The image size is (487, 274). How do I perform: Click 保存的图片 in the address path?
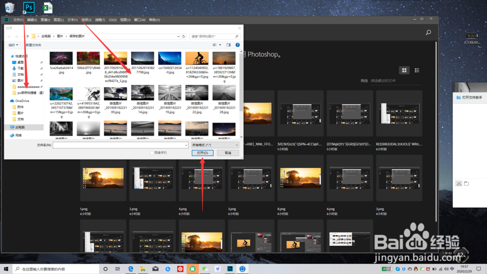pos(77,37)
